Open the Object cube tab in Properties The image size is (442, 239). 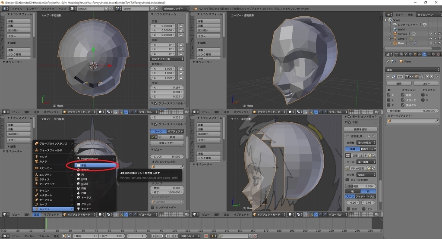click(x=415, y=54)
